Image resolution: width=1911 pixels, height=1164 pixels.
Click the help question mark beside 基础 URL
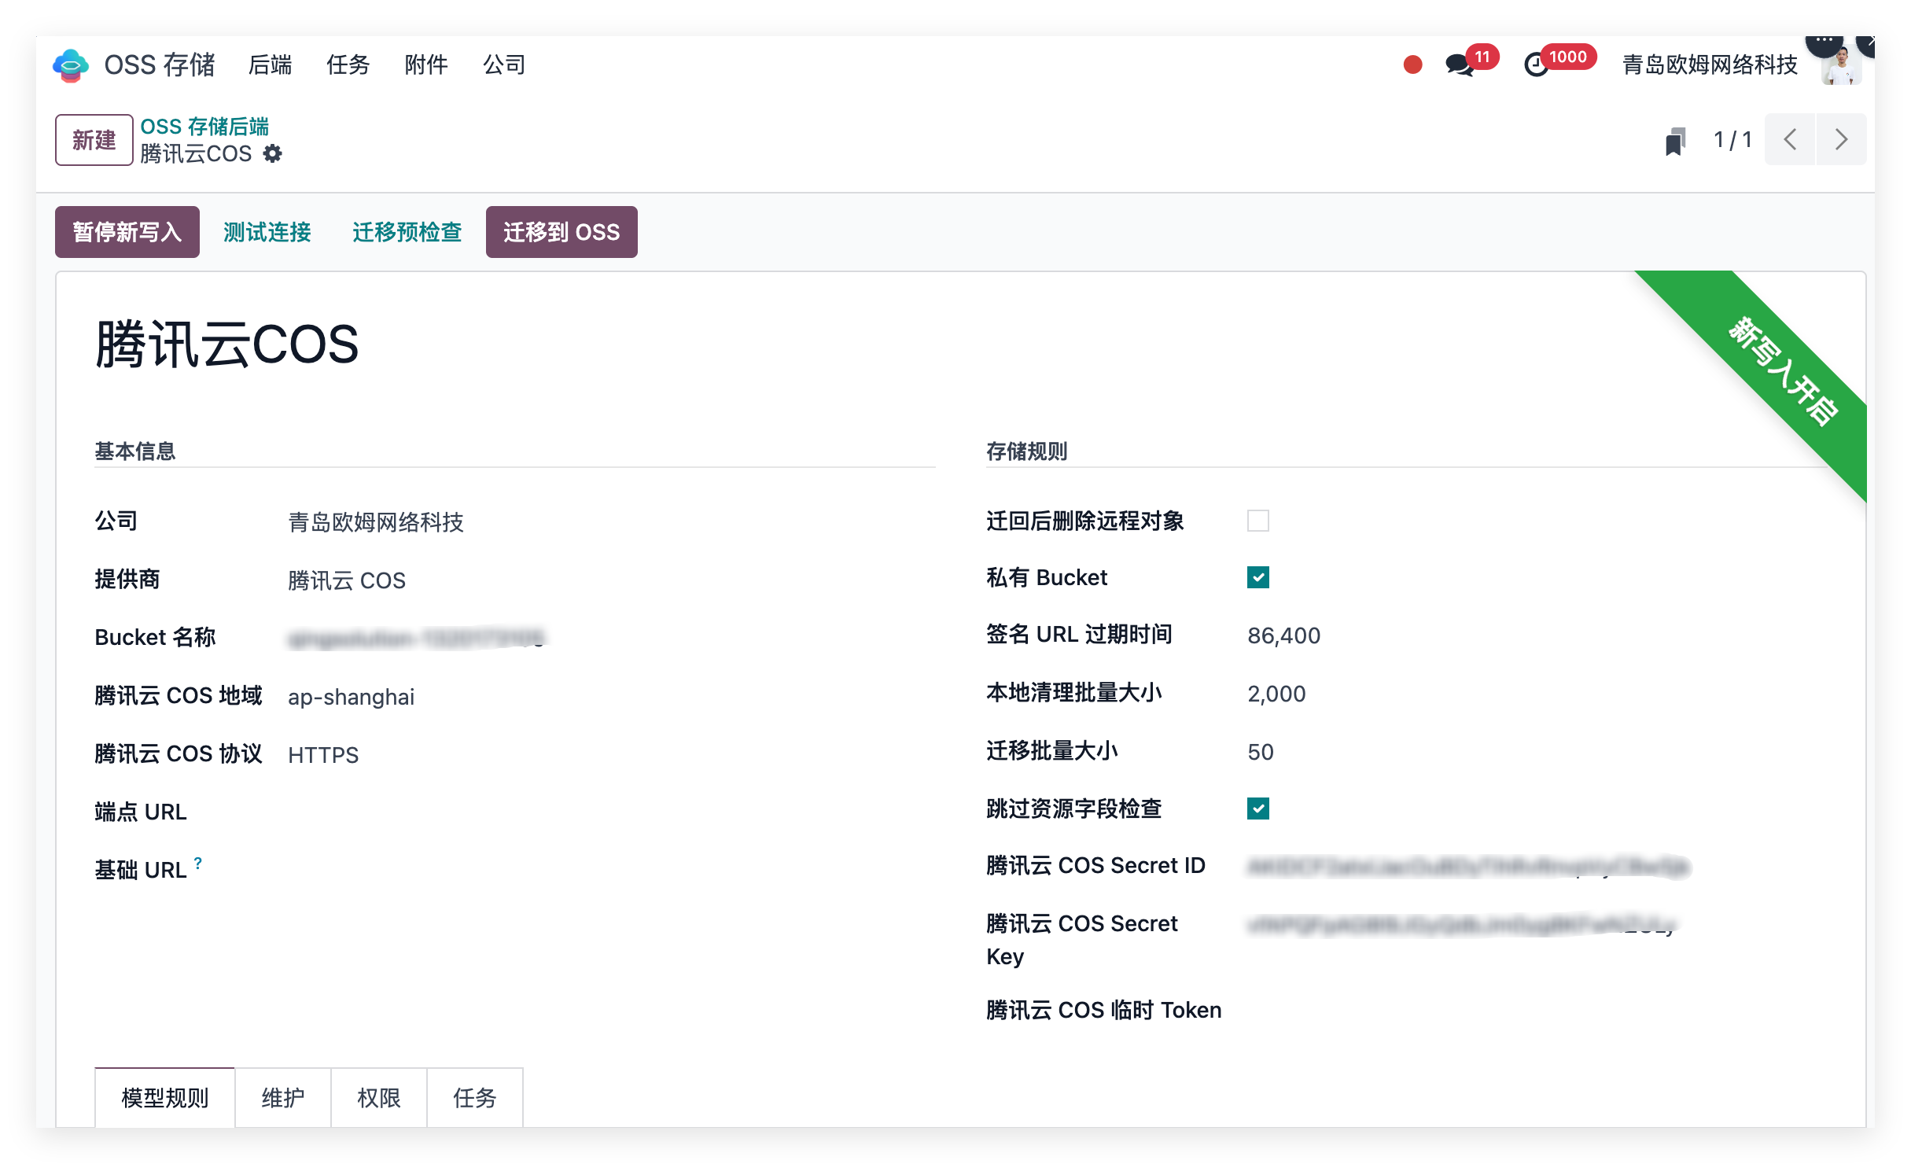point(198,863)
